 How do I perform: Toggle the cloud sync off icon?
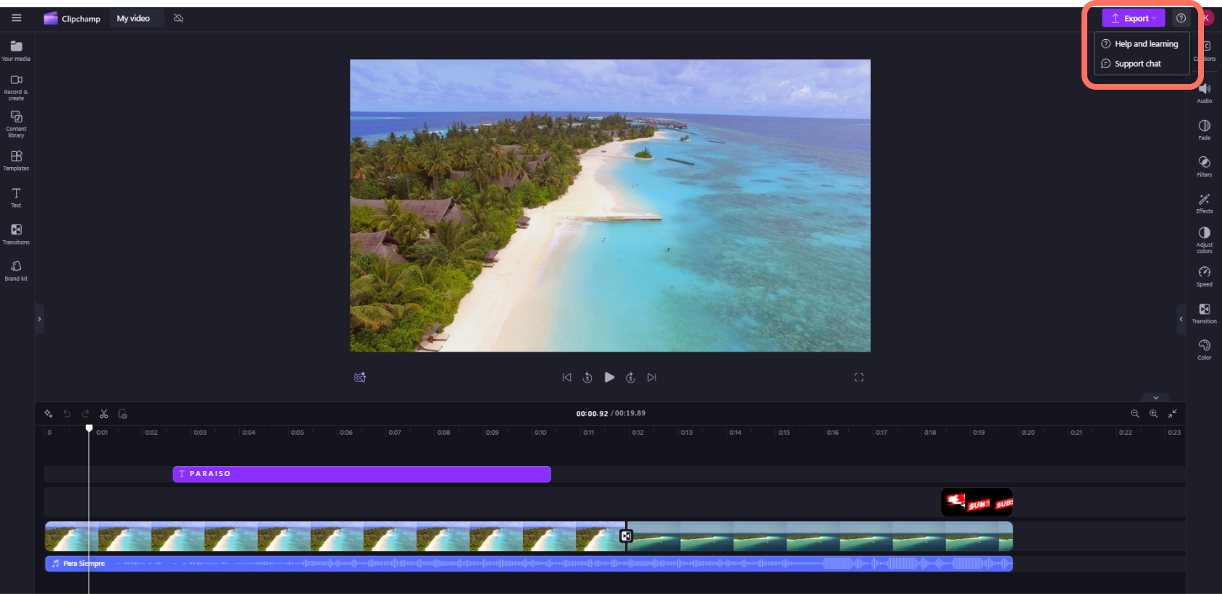tap(179, 18)
